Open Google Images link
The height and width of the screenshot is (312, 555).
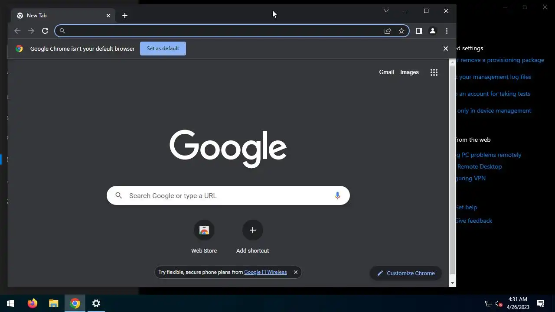point(409,72)
